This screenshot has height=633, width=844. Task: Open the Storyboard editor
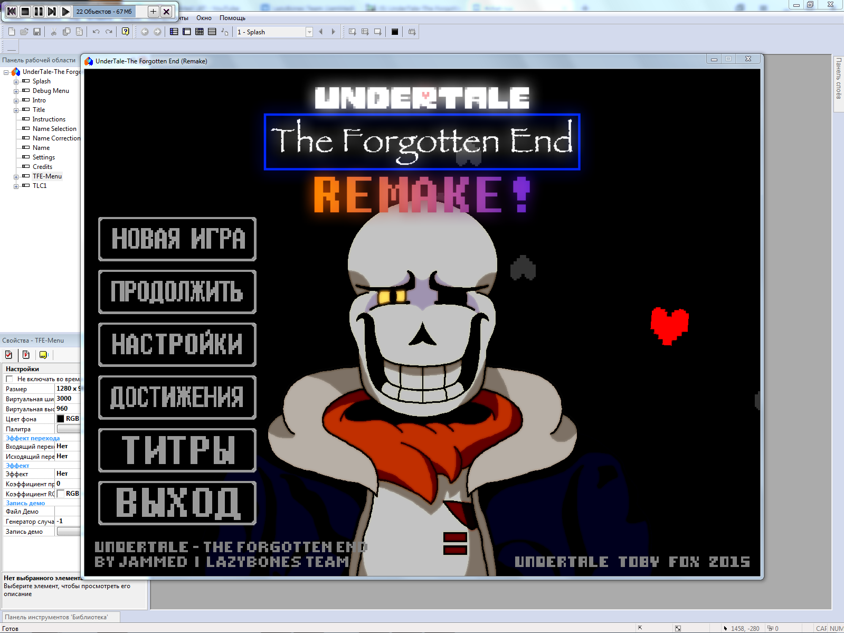174,32
